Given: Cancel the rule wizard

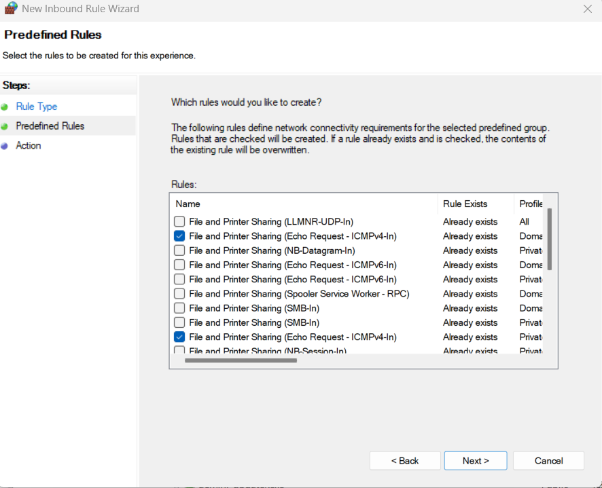Looking at the screenshot, I should [x=548, y=461].
